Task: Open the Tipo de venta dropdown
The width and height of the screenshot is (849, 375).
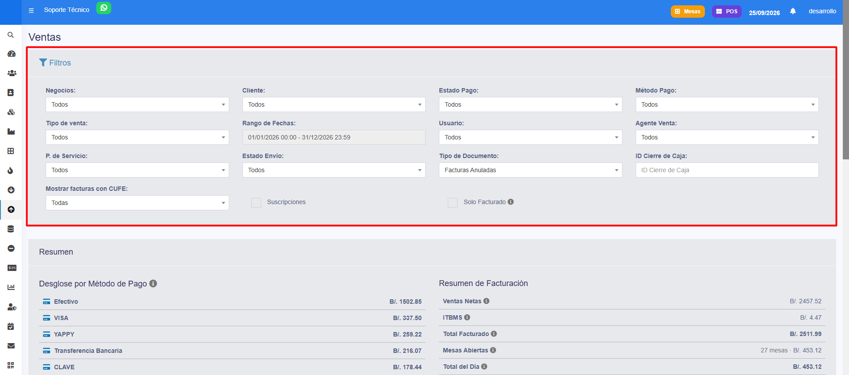Action: pyautogui.click(x=137, y=137)
